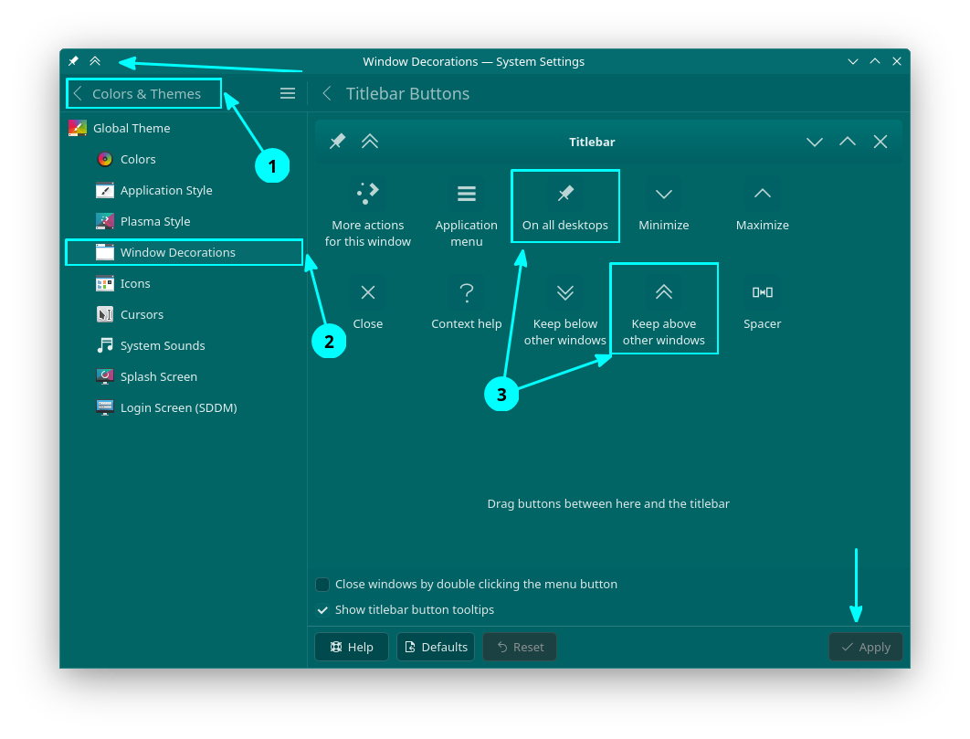970x739 pixels.
Task: Toggle pin on all desktops in window titlebar
Action: coord(73,61)
